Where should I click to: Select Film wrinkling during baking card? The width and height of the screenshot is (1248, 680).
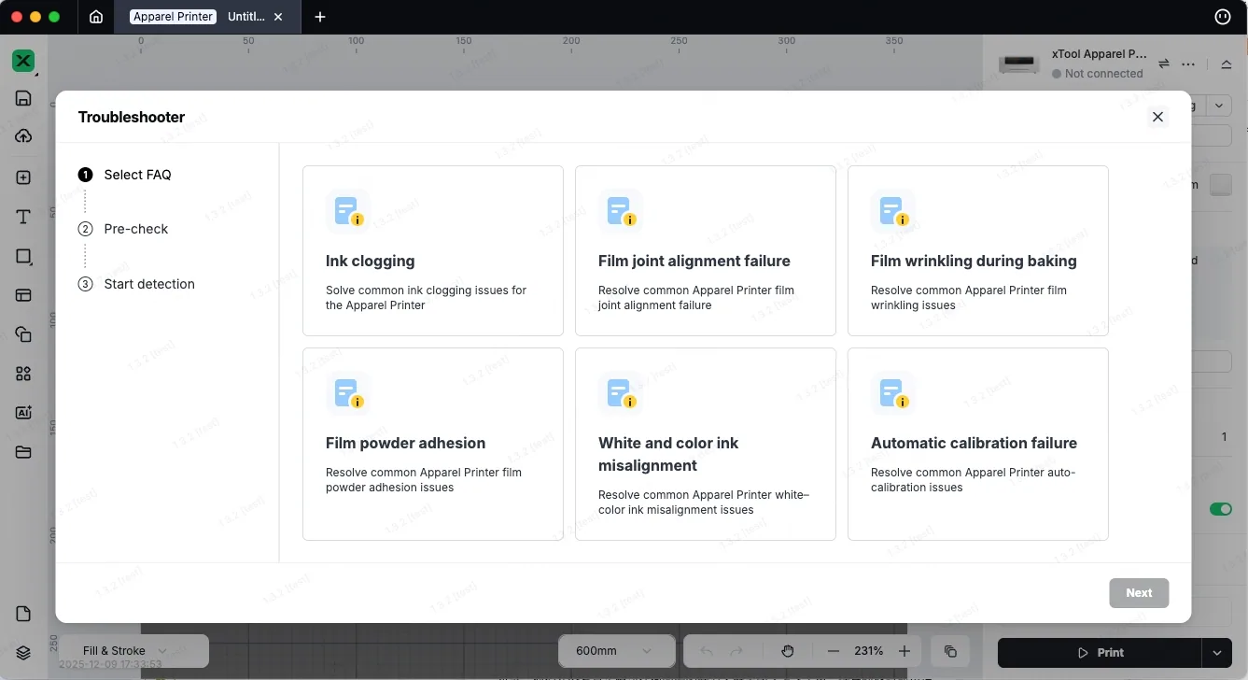tap(978, 250)
